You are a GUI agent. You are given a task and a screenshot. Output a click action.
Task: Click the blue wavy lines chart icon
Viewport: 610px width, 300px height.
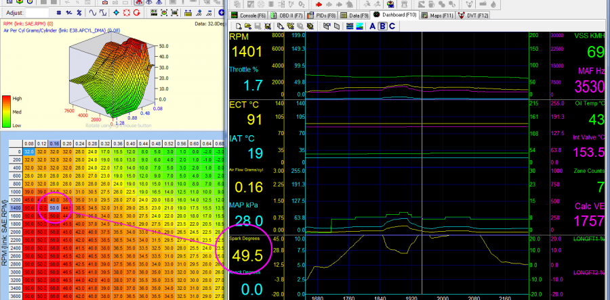(349, 26)
